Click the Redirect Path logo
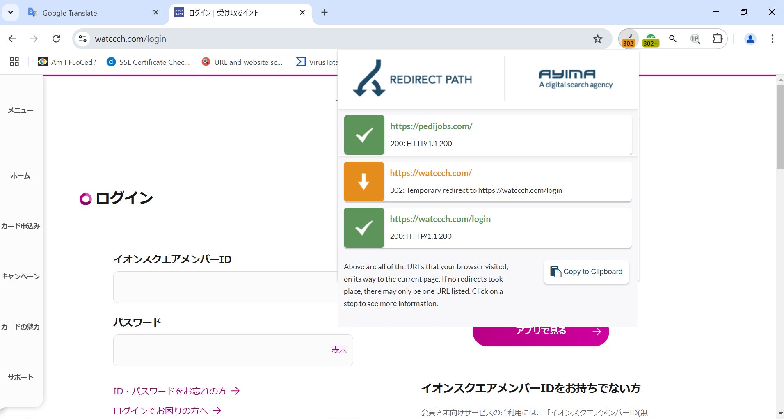784x419 pixels. pos(413,78)
